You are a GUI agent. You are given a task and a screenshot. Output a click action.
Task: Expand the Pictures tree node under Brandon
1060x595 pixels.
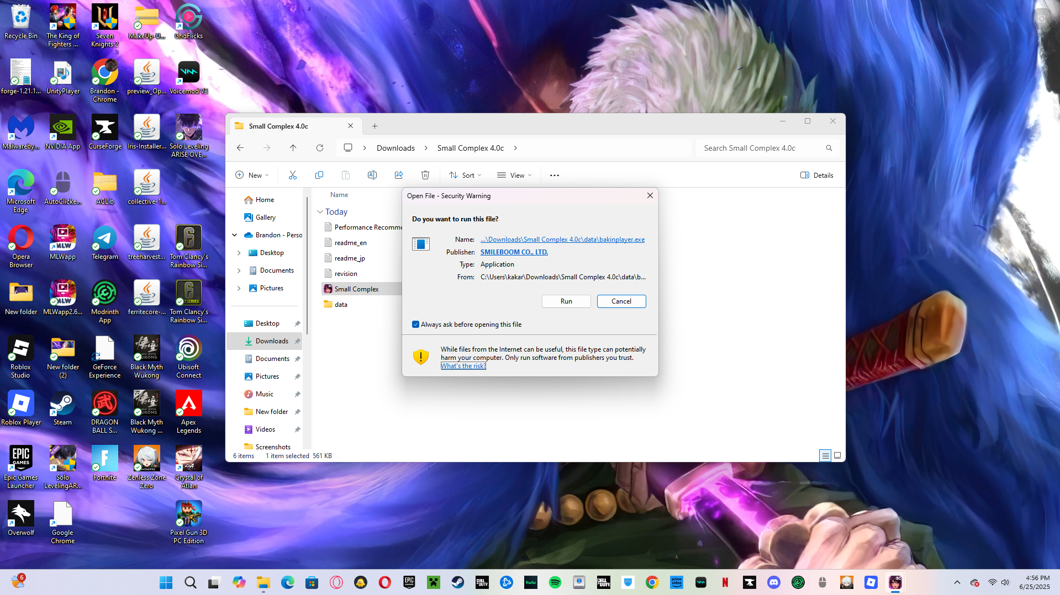[239, 288]
